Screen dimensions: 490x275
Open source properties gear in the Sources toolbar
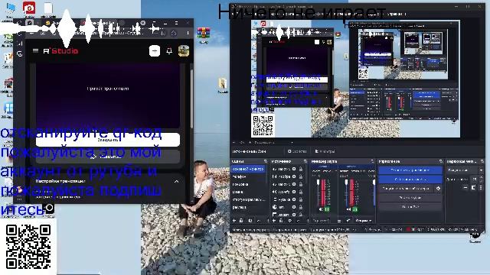289,221
